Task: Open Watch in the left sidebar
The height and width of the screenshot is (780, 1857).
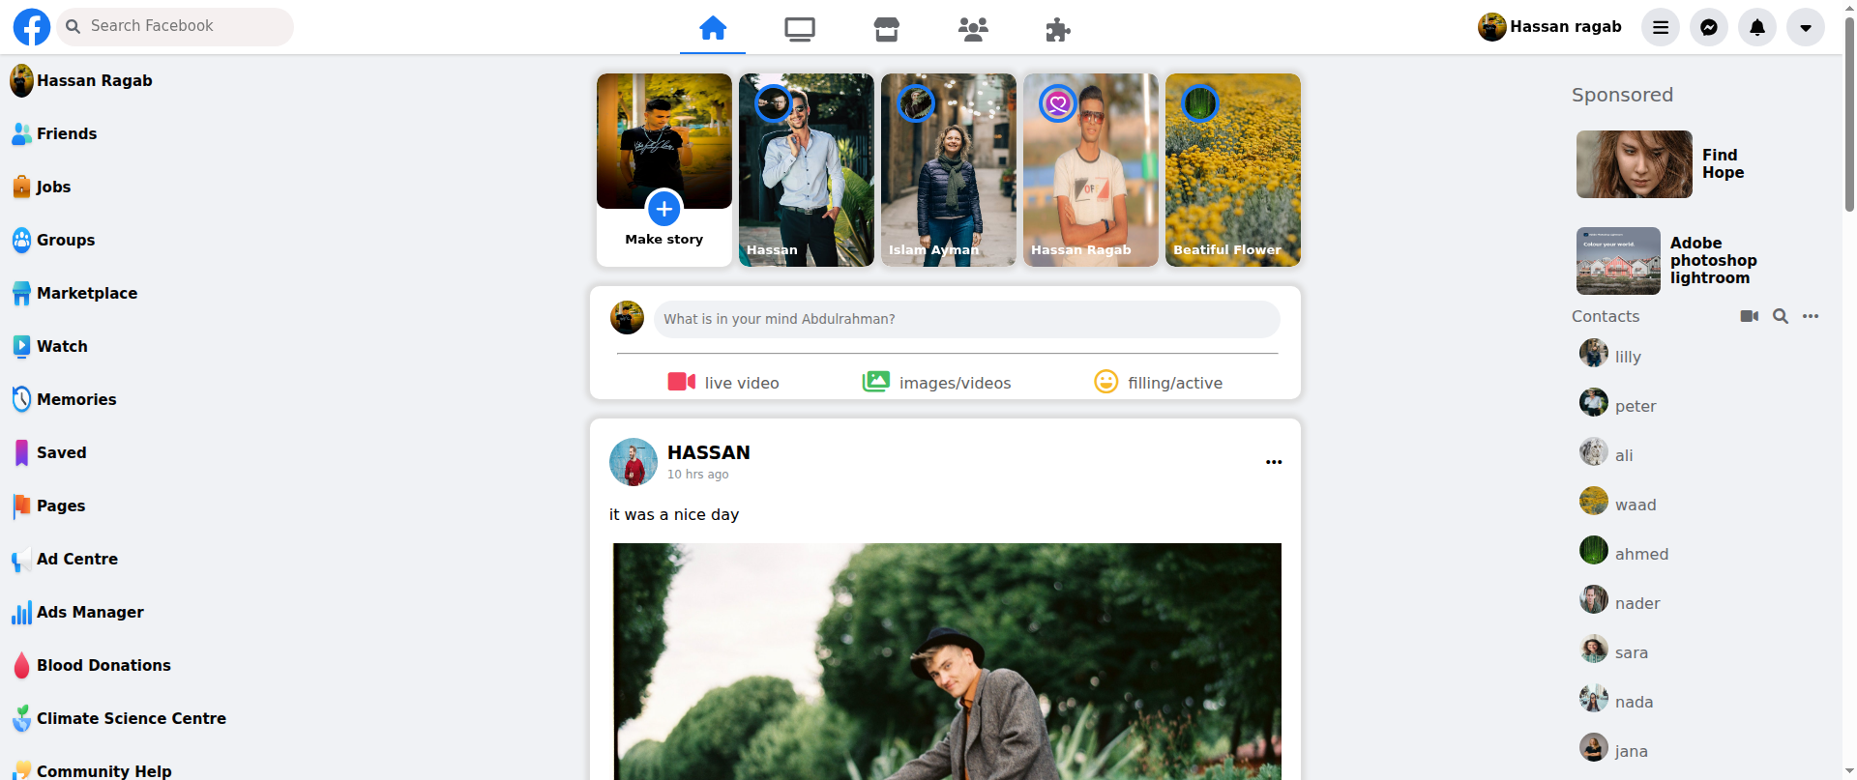Action: tap(49, 347)
